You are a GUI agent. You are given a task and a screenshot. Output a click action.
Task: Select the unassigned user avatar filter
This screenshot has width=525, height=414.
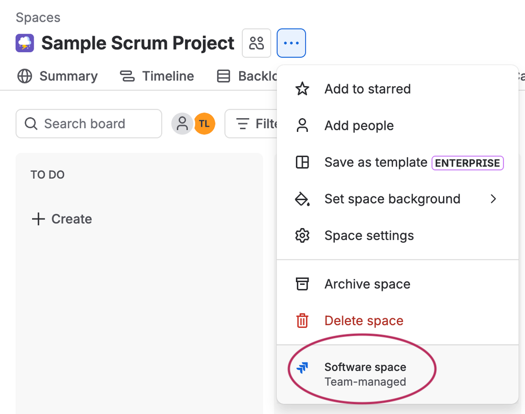[x=182, y=124]
